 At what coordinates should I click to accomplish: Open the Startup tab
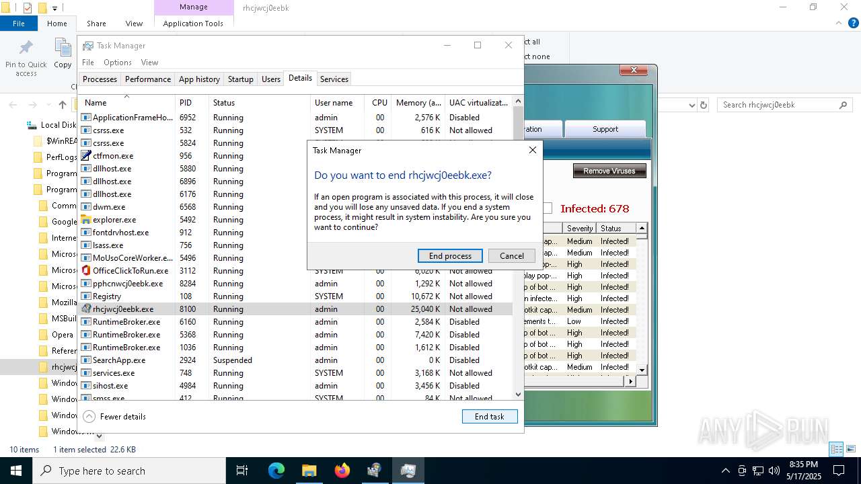240,79
